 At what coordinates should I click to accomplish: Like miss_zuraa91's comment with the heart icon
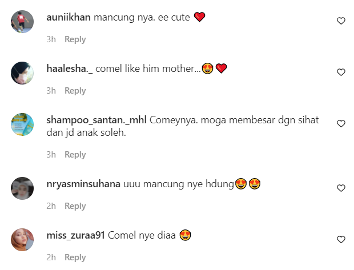pyautogui.click(x=341, y=239)
